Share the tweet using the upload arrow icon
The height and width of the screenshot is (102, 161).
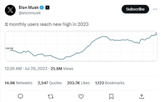[x=142, y=96]
